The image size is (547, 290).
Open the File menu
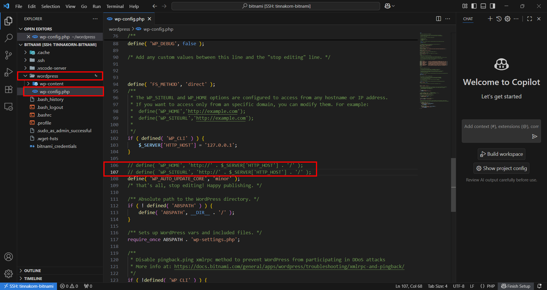19,6
